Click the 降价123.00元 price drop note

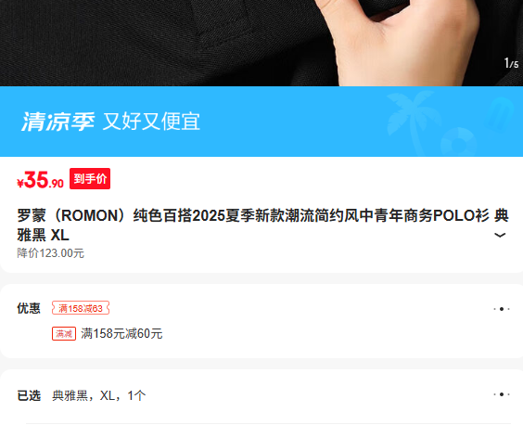[x=50, y=253]
